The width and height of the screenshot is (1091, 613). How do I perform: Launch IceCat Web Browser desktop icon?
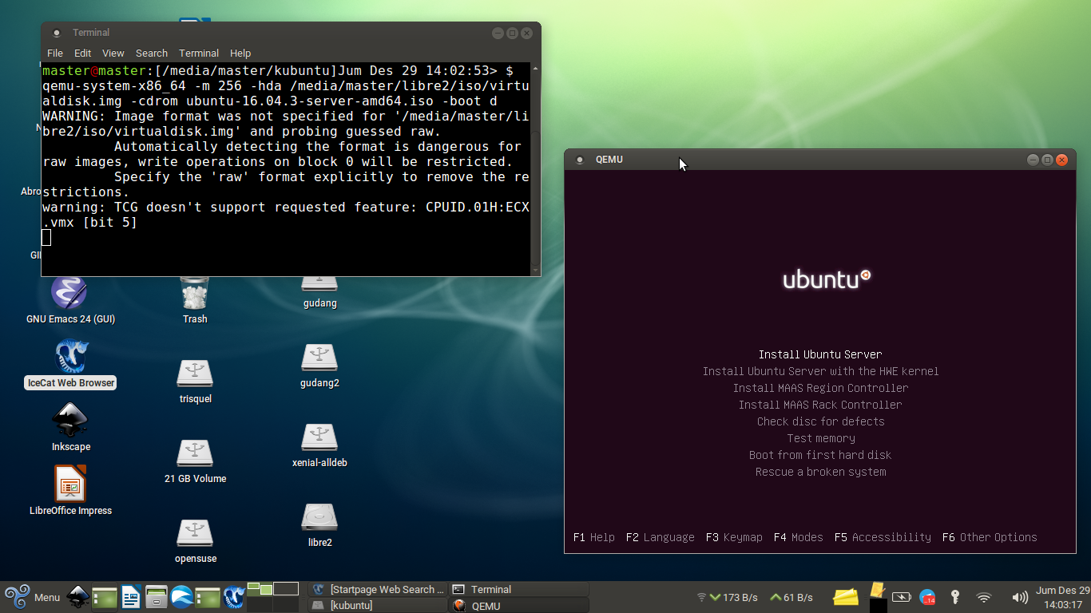tap(69, 355)
